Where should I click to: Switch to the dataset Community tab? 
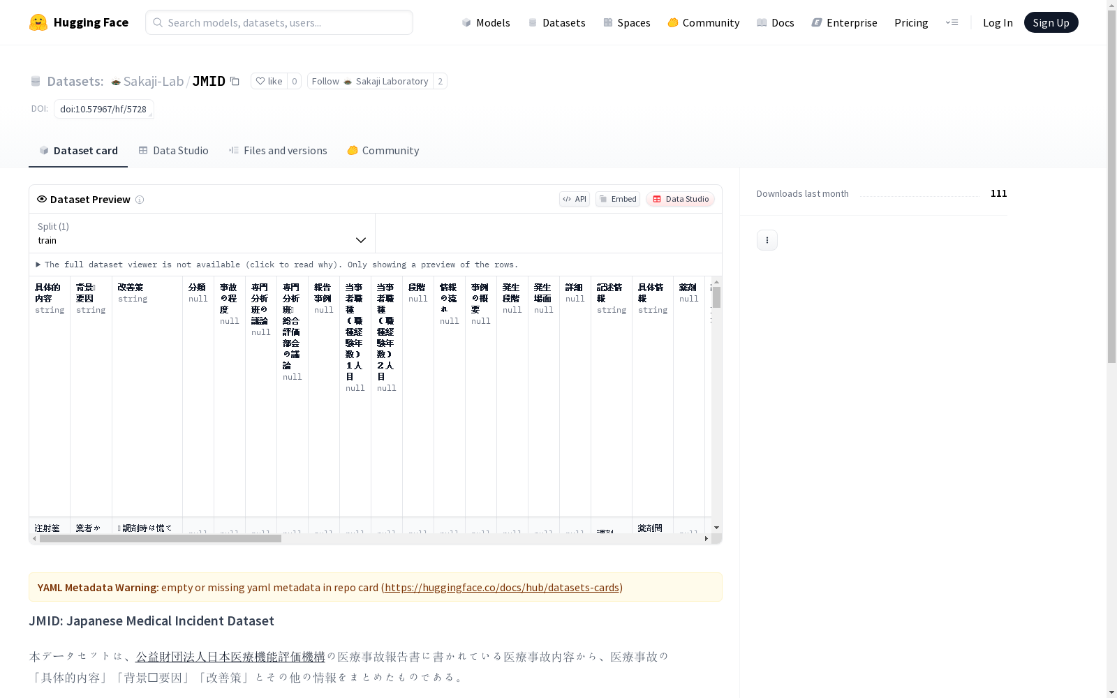tap(383, 151)
